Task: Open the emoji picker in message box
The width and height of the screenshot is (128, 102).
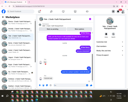Action: point(87,85)
